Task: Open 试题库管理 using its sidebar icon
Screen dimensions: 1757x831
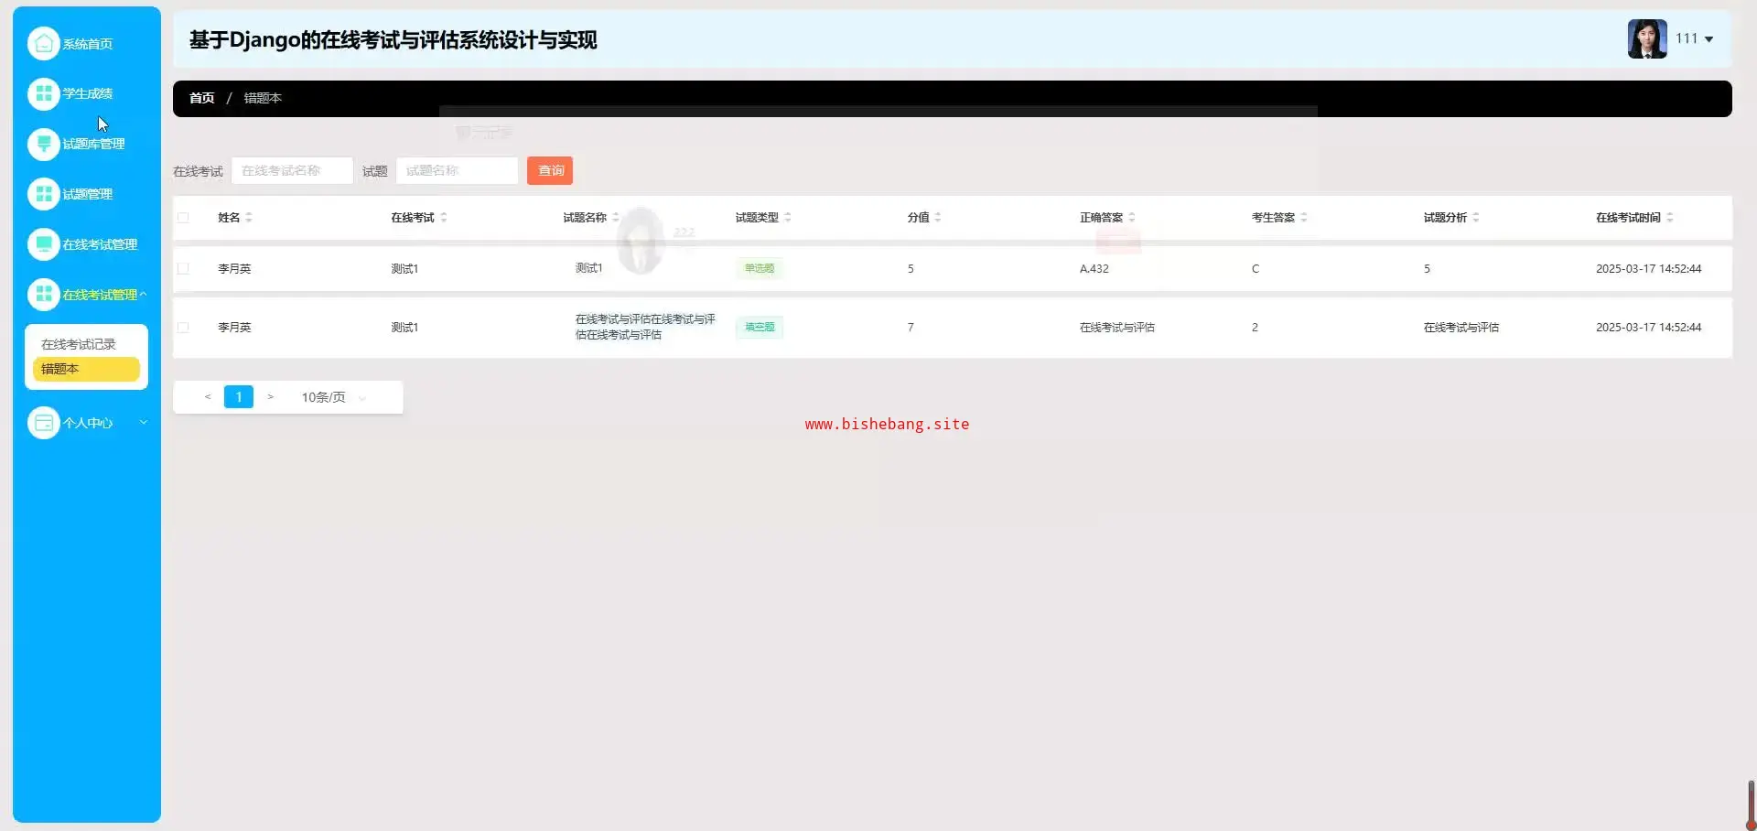Action: [43, 144]
